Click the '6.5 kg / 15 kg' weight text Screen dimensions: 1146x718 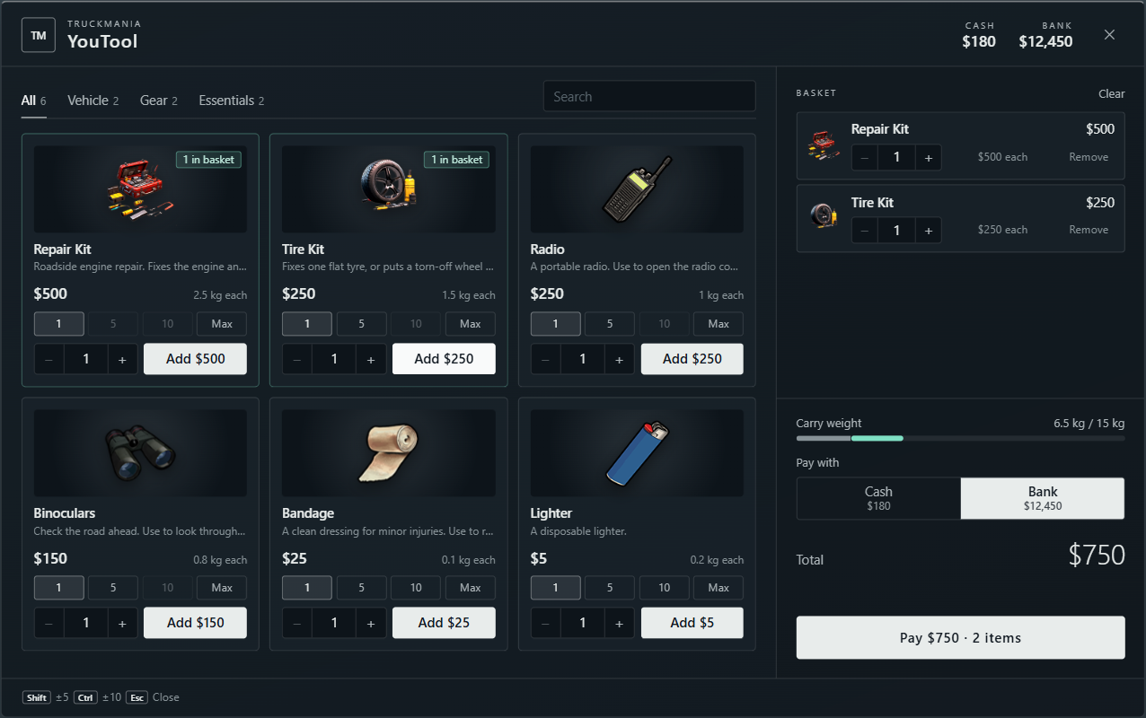click(1089, 423)
